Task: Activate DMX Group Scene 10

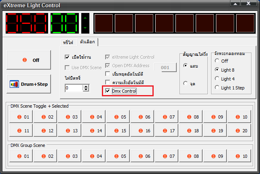Action: 239,156
